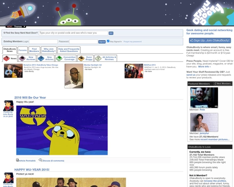234x187 pixels.
Task: Open the MAGFest 2013 headline link
Action: coord(149,65)
